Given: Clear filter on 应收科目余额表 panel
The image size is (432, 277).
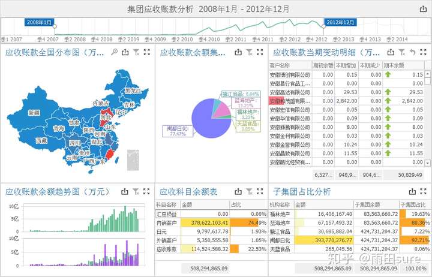Looking at the screenshot, I should point(250,191).
